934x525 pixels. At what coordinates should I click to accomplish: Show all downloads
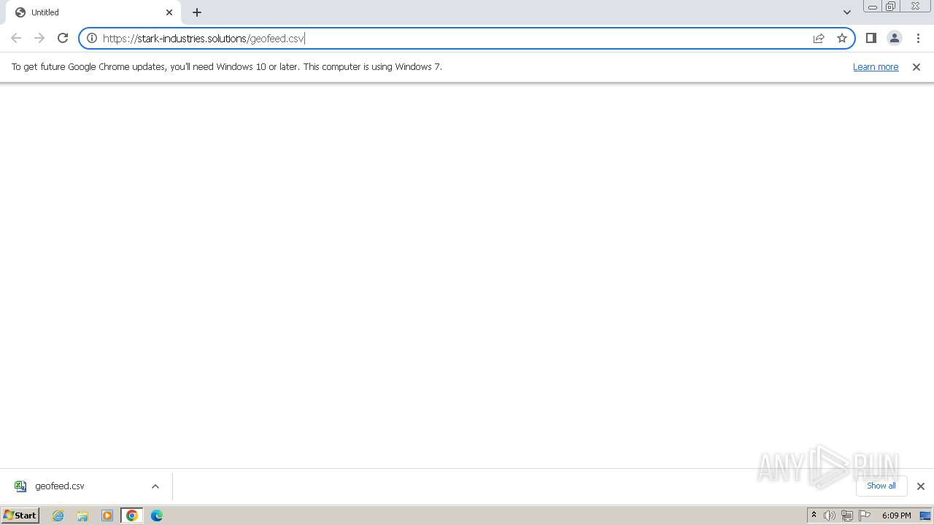[881, 486]
